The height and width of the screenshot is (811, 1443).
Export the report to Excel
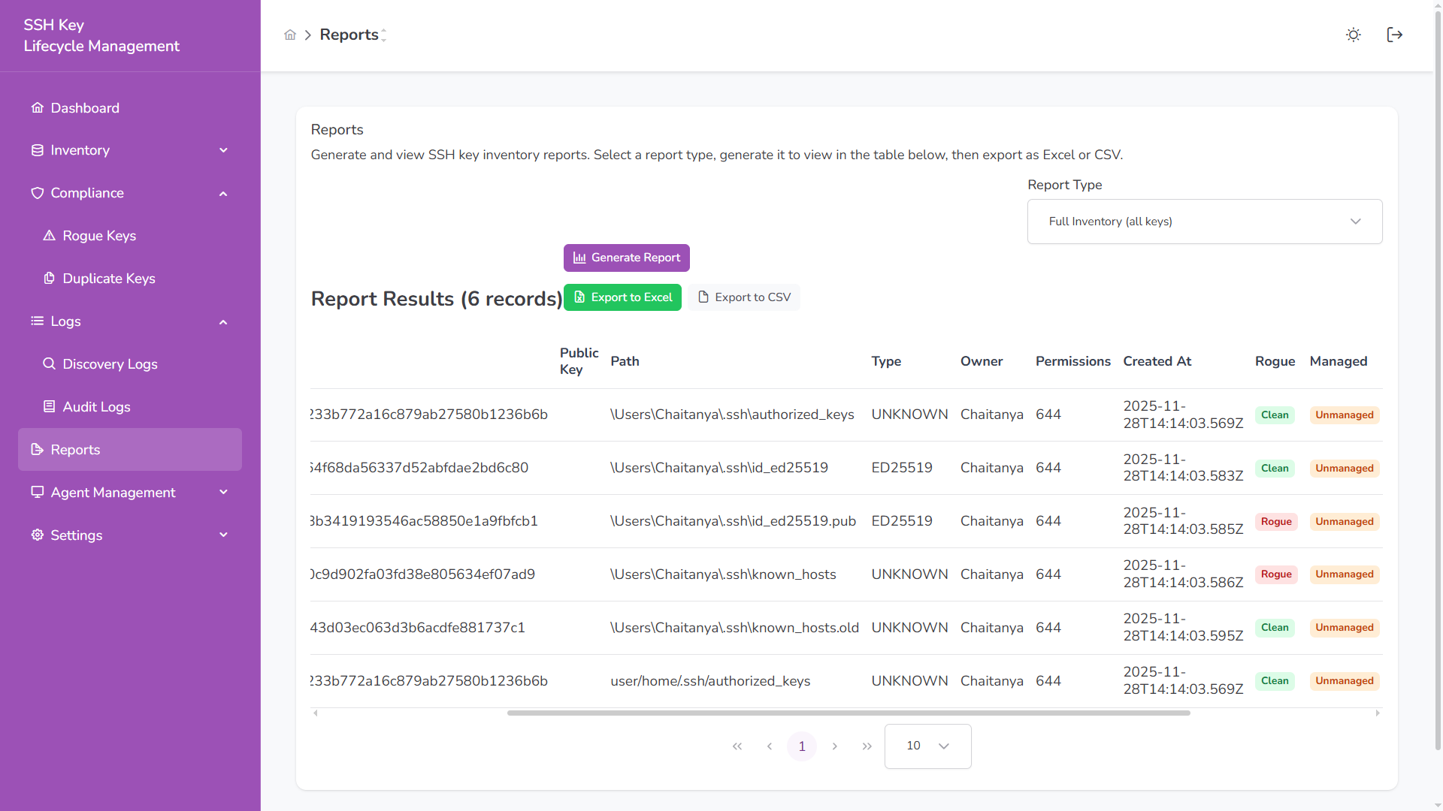pos(622,297)
